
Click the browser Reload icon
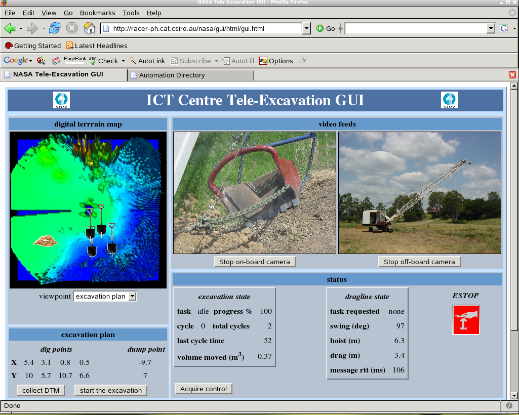[55, 28]
